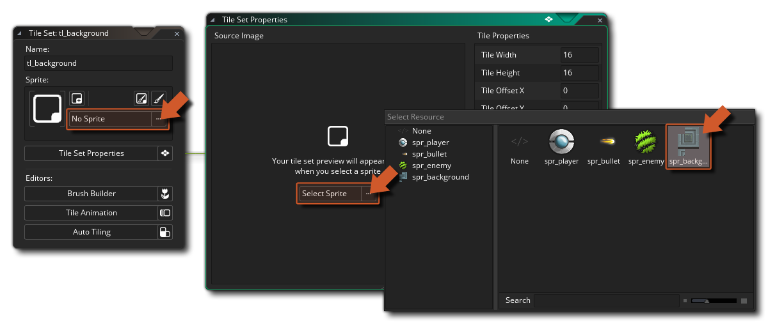Click Select Sprite ellipsis button

369,194
